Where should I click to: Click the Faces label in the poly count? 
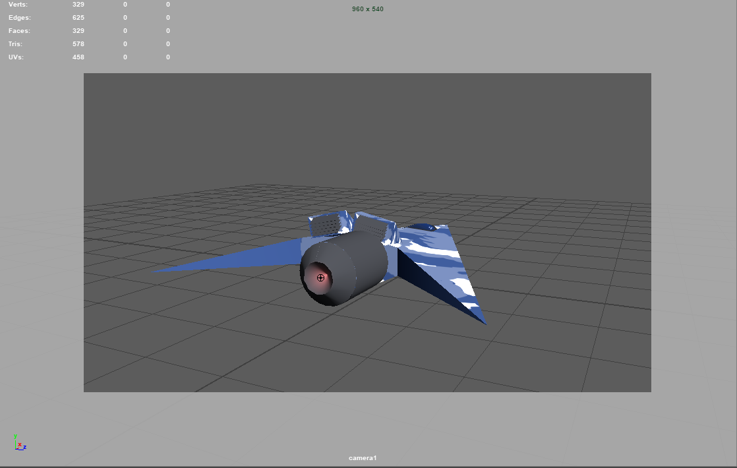click(x=19, y=30)
